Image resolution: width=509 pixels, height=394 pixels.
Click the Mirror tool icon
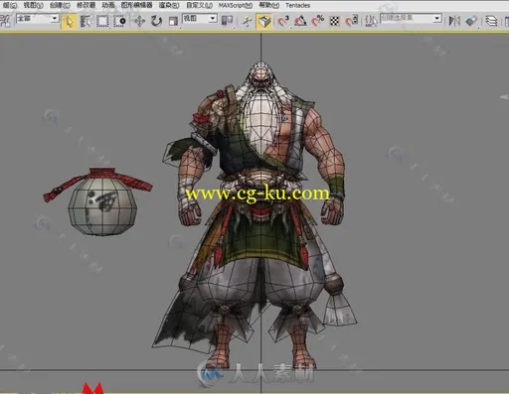click(x=454, y=21)
